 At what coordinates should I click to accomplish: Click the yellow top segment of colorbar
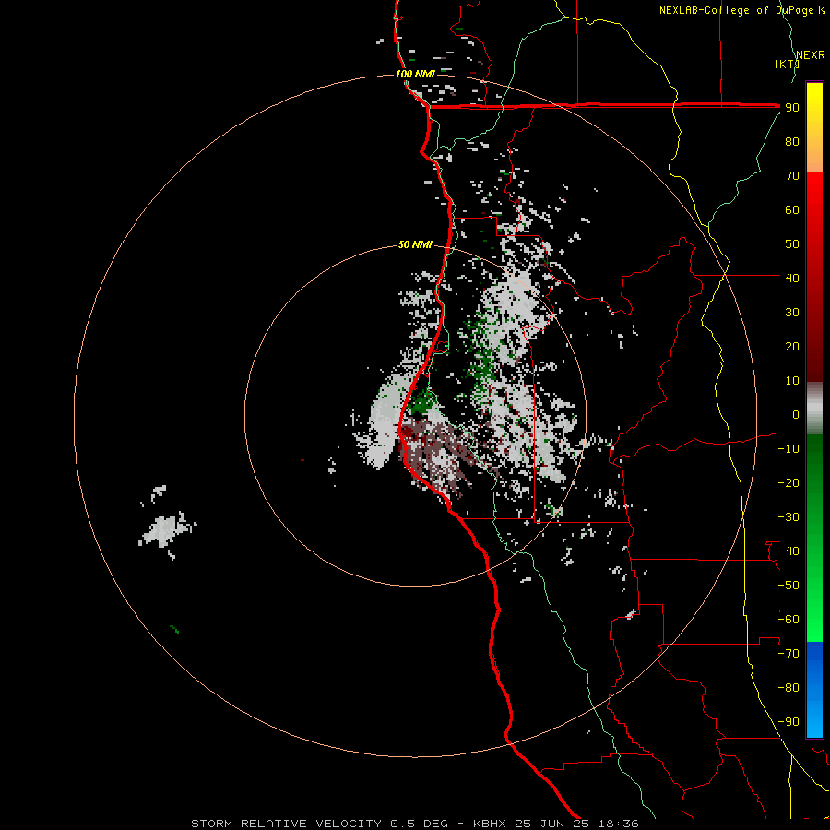coord(814,106)
